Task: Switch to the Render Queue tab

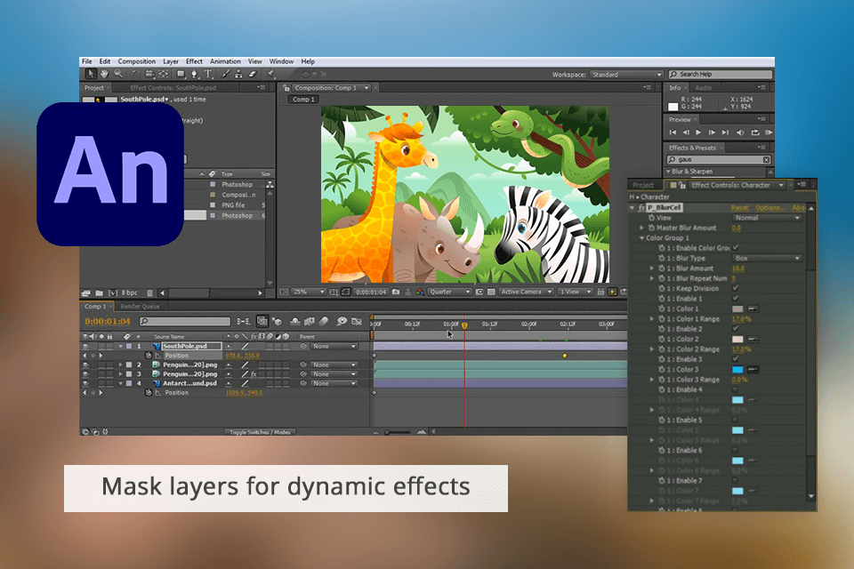Action: click(140, 307)
